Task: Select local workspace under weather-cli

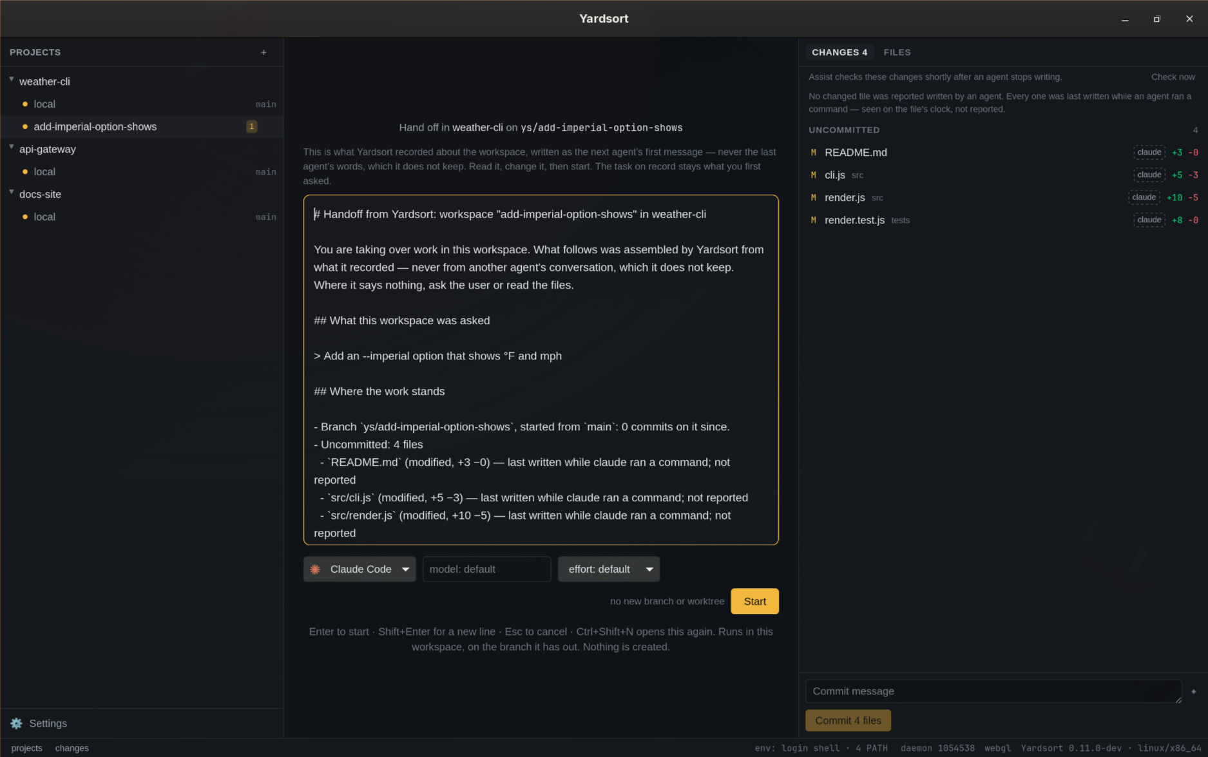Action: [x=142, y=104]
